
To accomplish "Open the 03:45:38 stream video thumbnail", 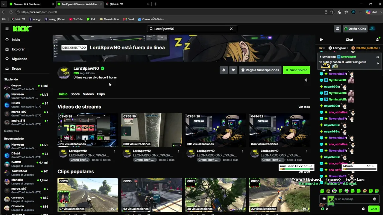I will tap(88, 130).
